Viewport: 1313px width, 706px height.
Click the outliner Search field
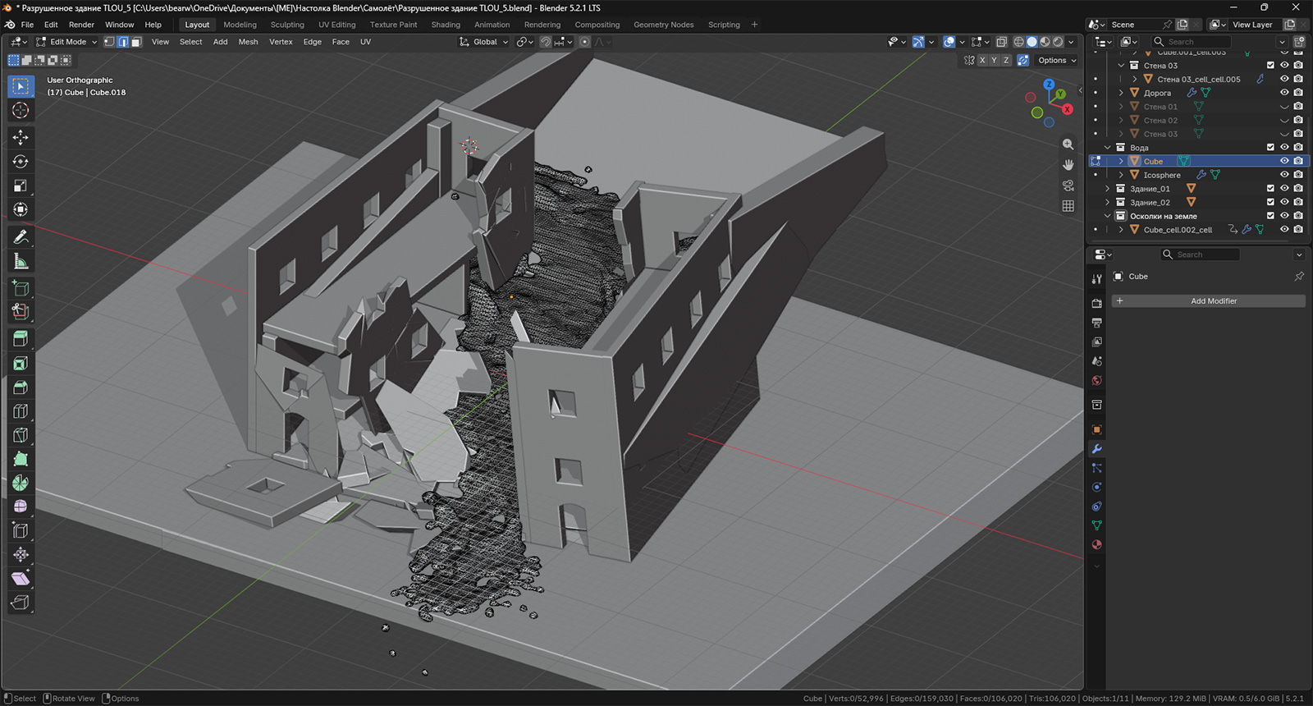[1191, 42]
